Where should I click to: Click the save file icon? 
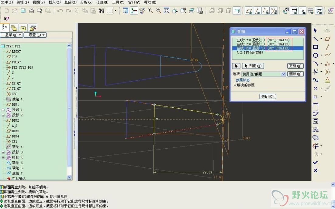click(x=23, y=11)
